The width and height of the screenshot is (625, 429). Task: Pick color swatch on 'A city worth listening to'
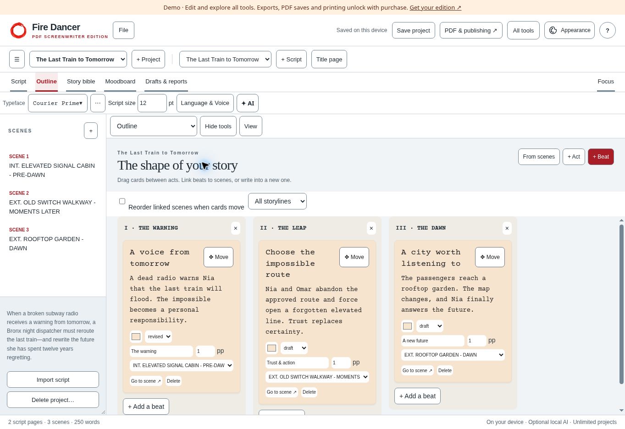407,326
